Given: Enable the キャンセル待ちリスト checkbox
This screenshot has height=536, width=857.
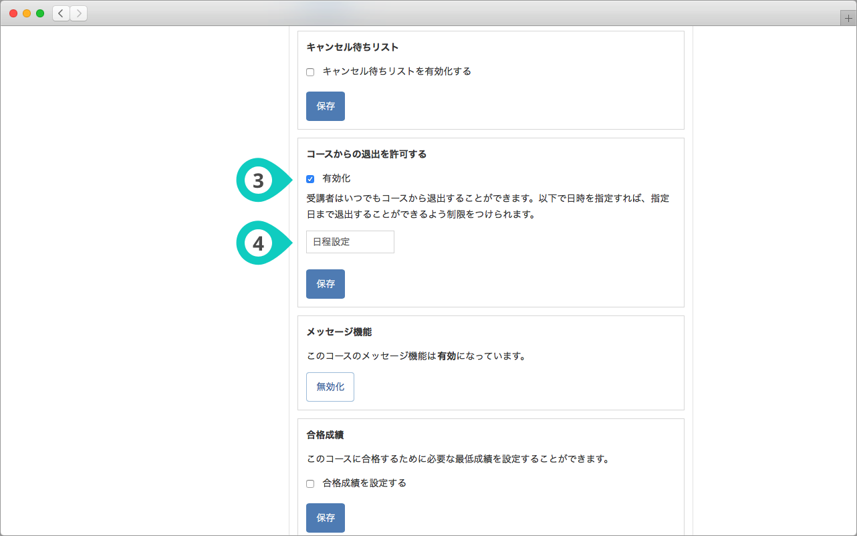Looking at the screenshot, I should point(310,72).
